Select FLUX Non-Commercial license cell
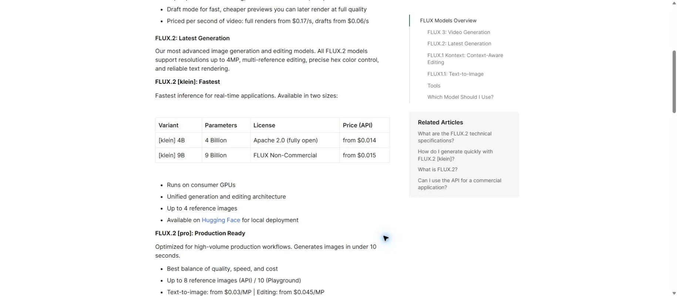677x296 pixels. click(295, 155)
